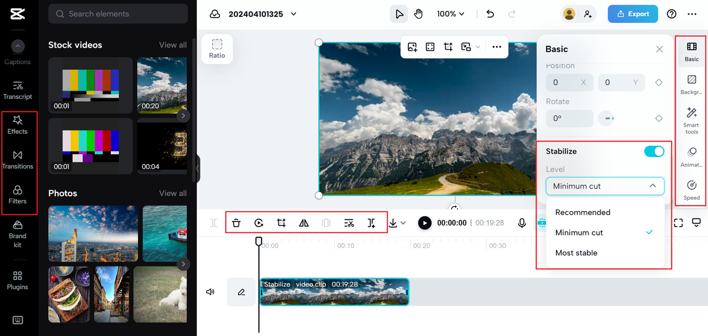
Task: Click the reverse playback icon in timeline toolbar
Action: 259,223
